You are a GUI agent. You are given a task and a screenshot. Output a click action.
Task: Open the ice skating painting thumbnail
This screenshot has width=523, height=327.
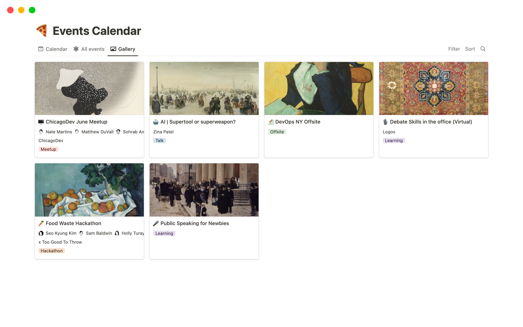tap(204, 88)
